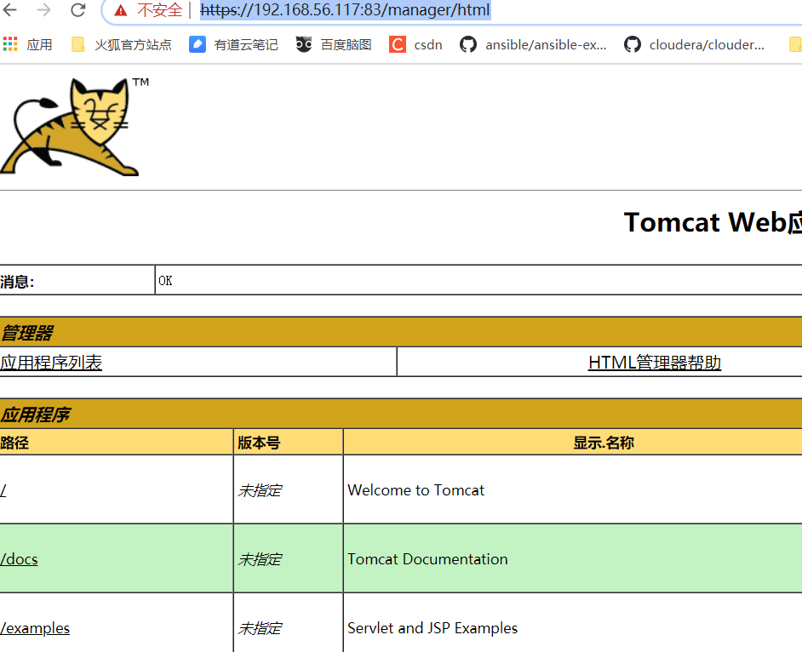Click the 不安全 security label

pyautogui.click(x=159, y=10)
